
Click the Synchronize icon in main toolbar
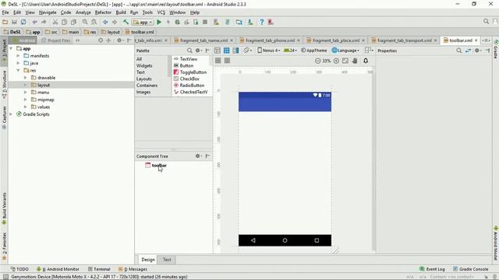click(23, 23)
